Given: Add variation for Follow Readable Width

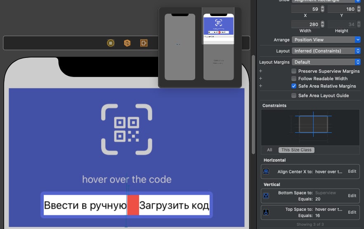Looking at the screenshot, I should click(x=261, y=79).
